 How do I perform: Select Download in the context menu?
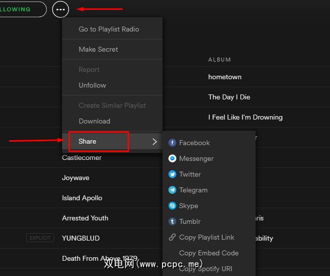95,122
